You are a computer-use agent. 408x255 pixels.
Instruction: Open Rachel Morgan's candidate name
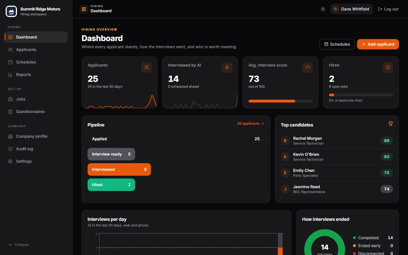[307, 138]
